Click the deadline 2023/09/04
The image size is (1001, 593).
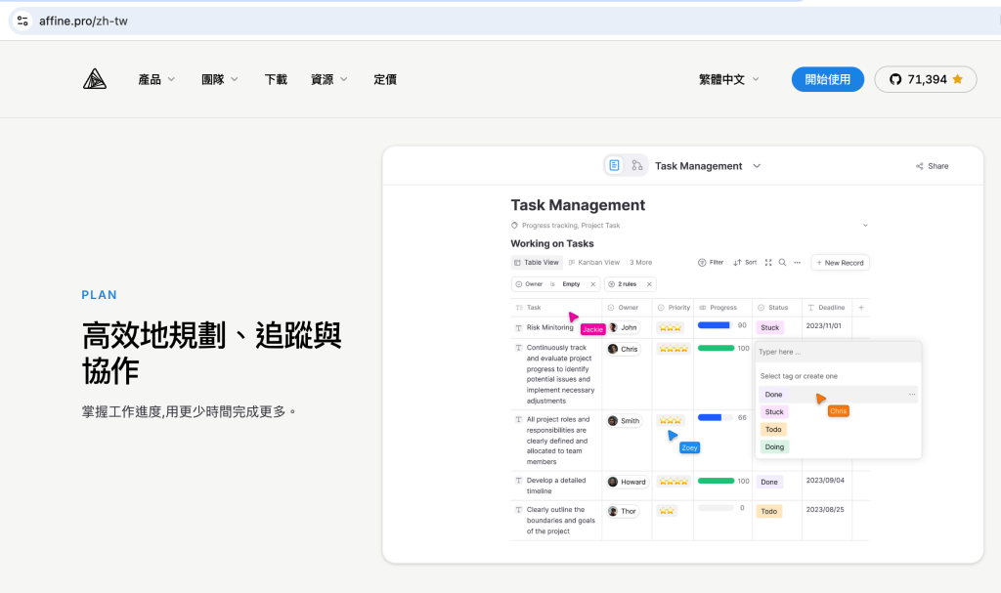click(825, 480)
